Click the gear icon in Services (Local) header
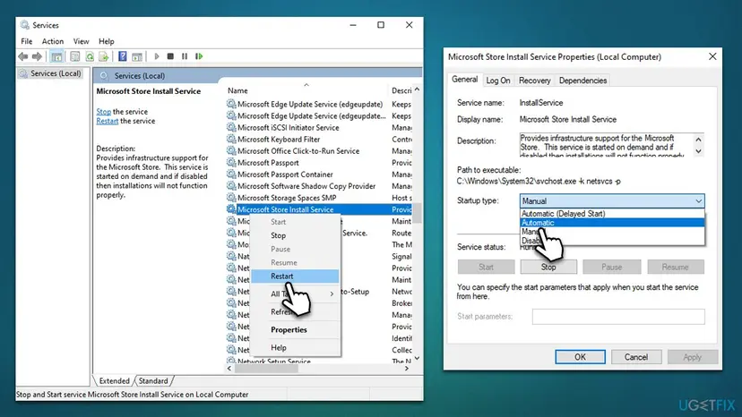 (x=104, y=76)
